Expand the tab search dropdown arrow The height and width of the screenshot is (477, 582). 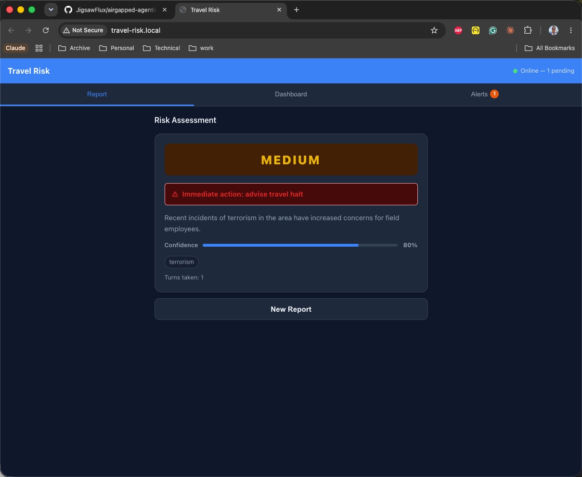tap(51, 10)
